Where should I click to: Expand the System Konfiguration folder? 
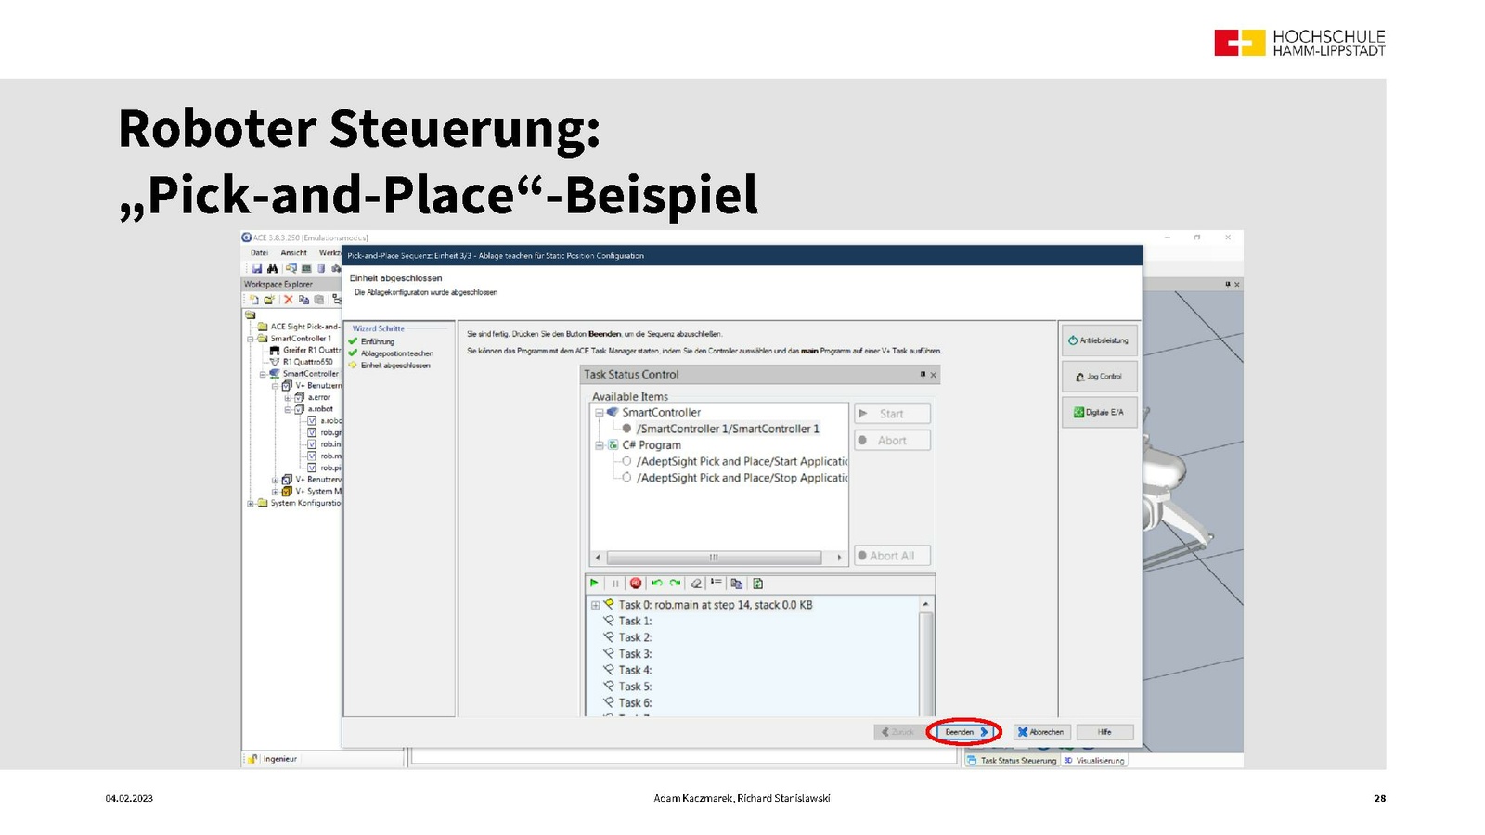point(250,504)
